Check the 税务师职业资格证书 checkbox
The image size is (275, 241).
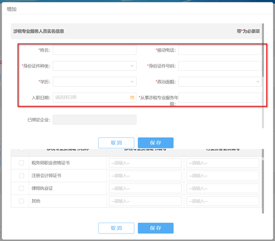click(x=21, y=163)
